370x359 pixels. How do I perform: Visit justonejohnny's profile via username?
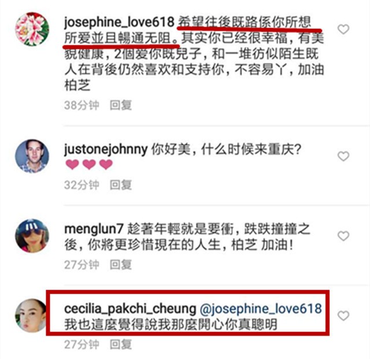106,149
